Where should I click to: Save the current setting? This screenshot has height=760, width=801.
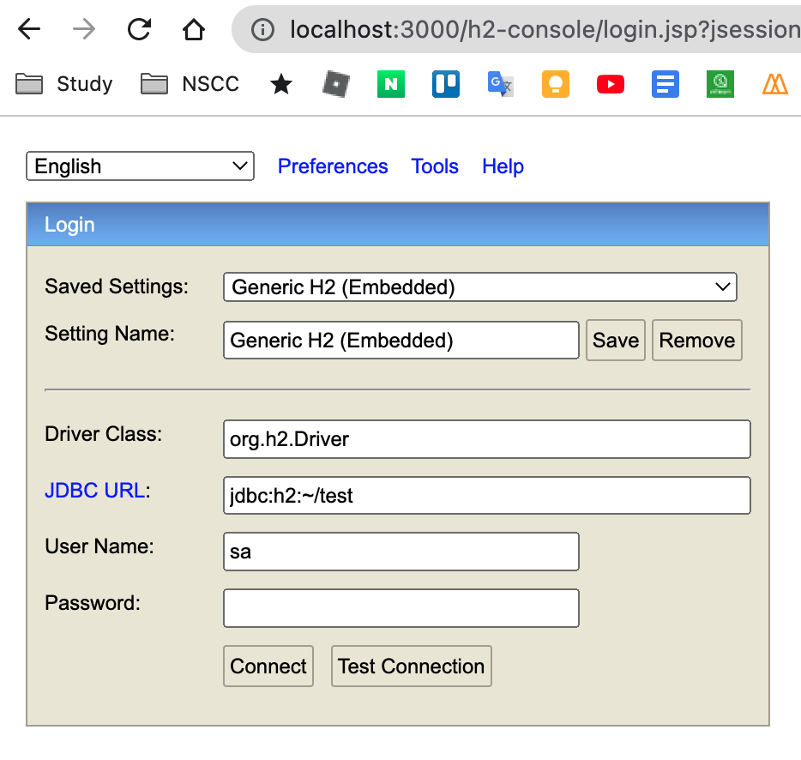(x=616, y=341)
